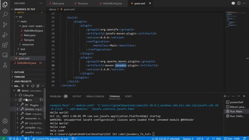Change indentation via Spaces: 4
Screen dimensions: 249x140
(188, 138)
